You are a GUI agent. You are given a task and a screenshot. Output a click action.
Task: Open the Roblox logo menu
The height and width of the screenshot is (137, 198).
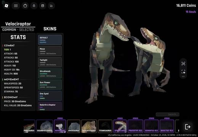click(6, 6)
